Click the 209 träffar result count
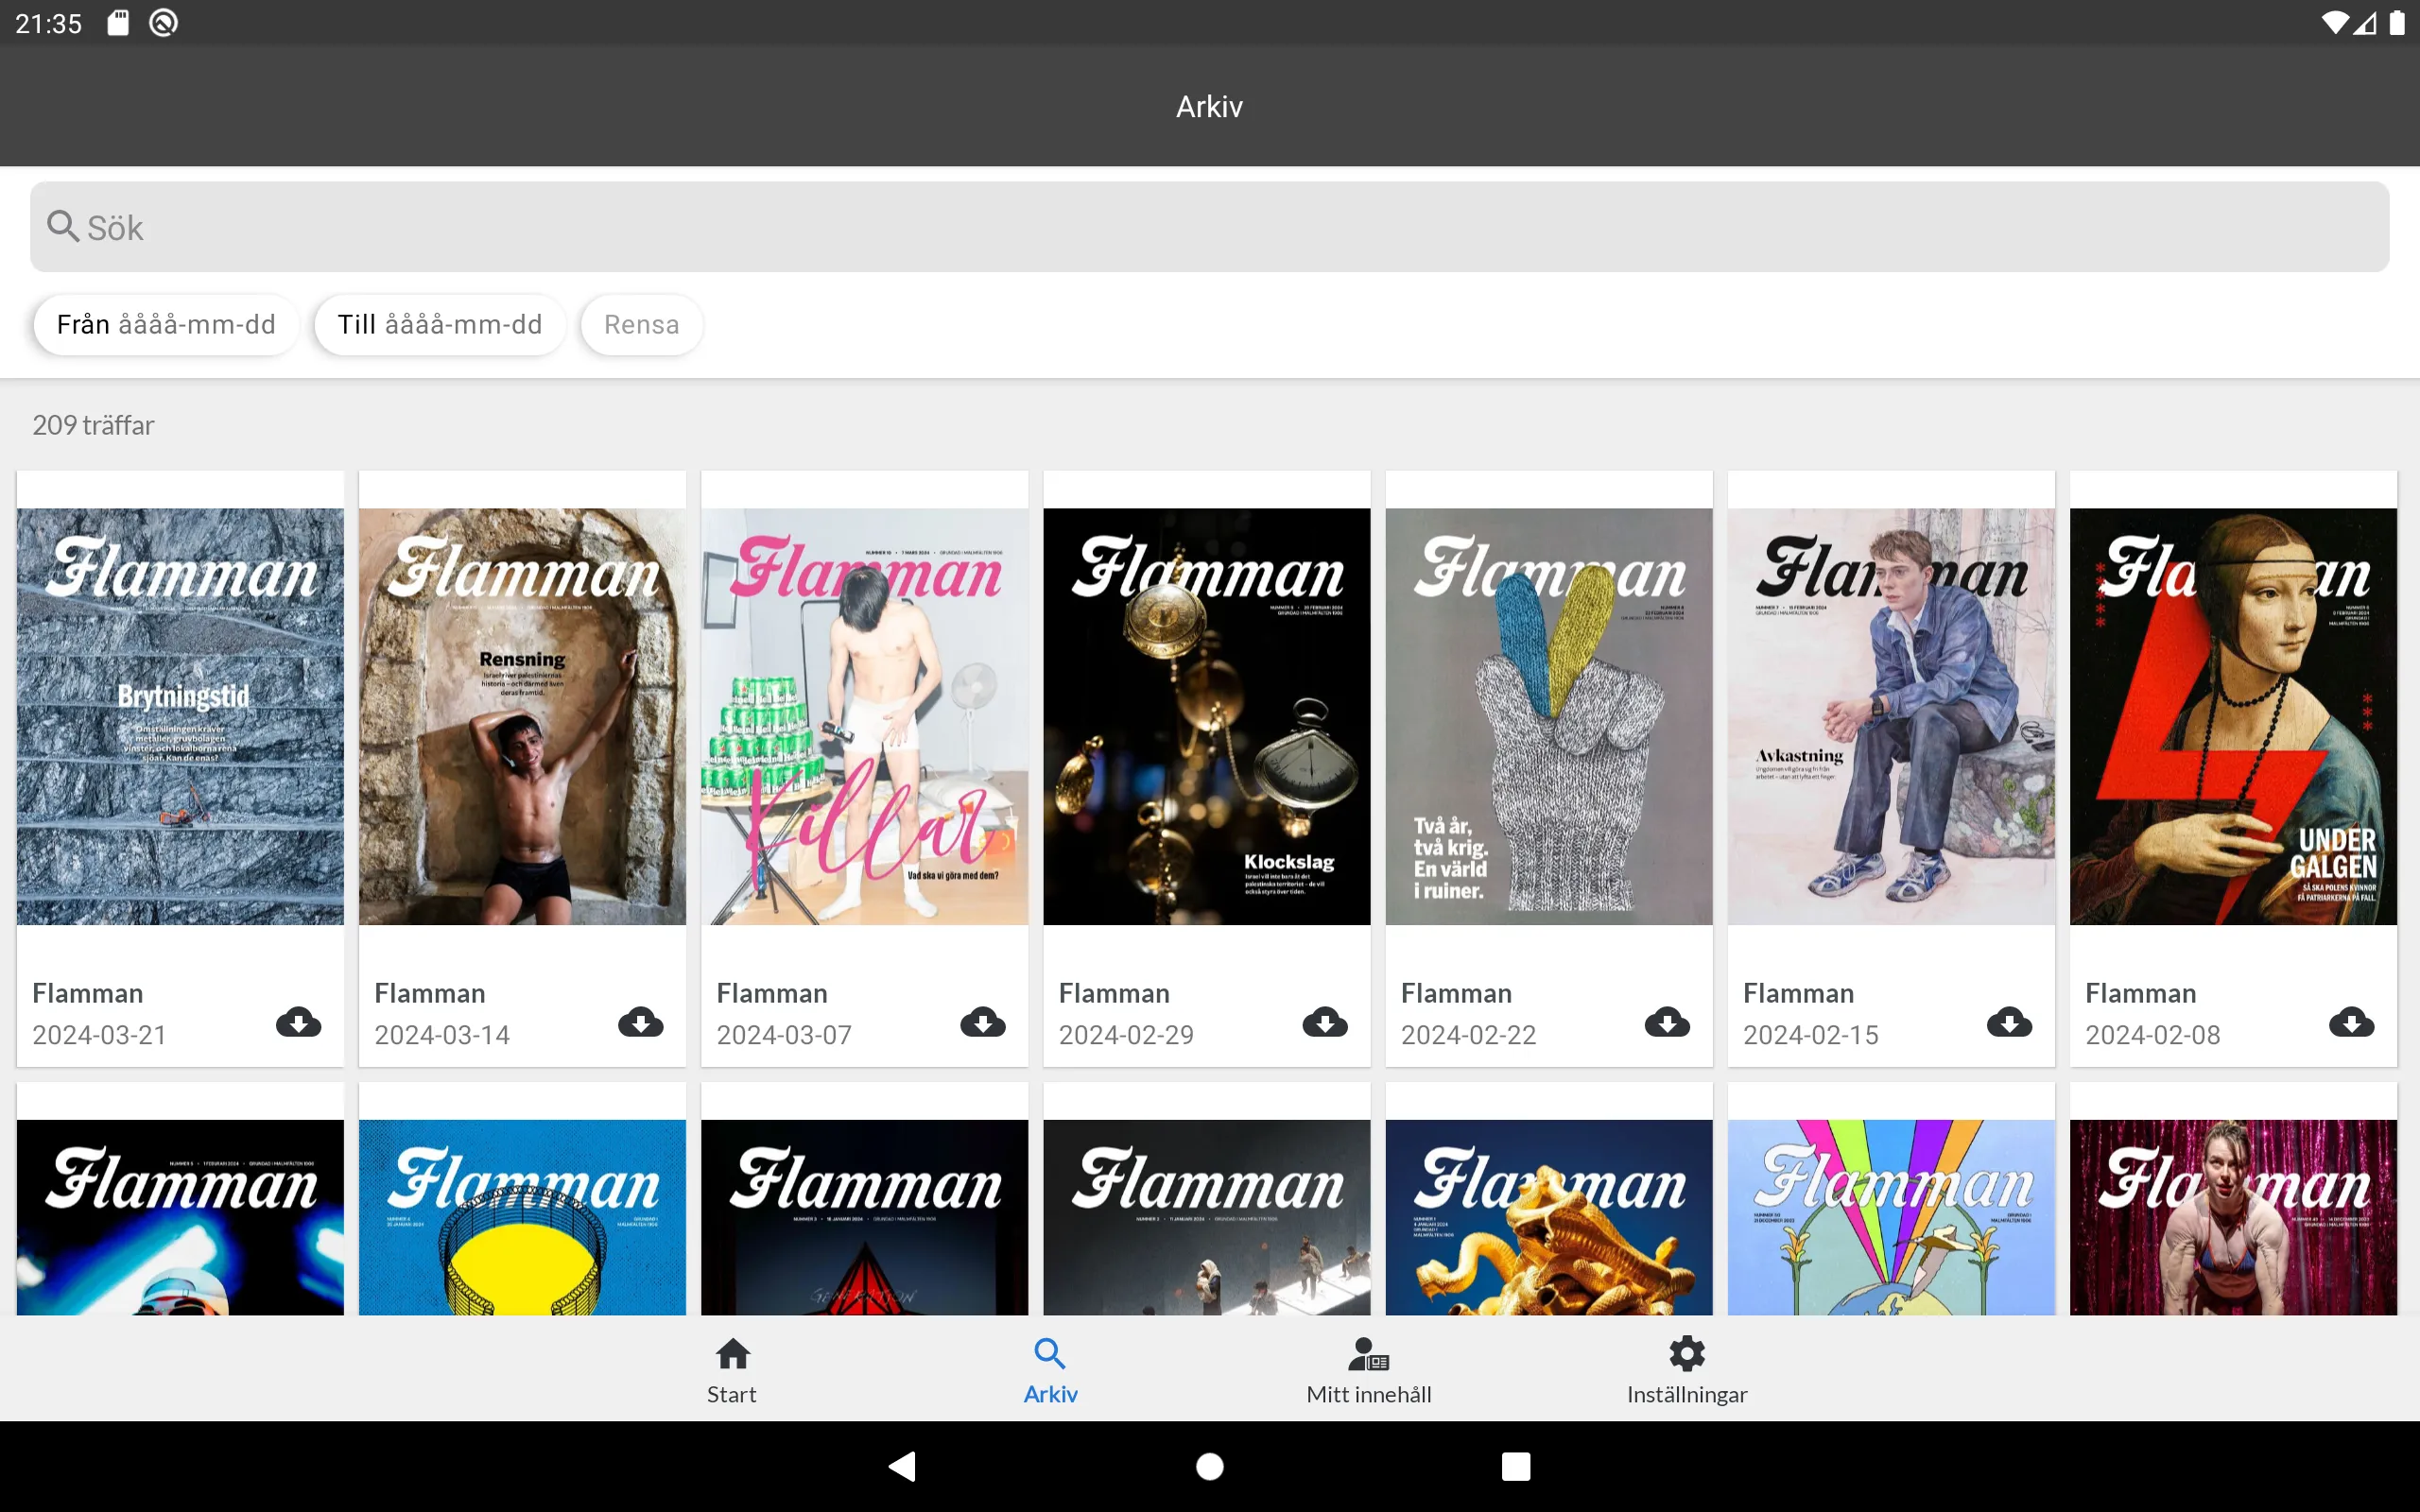Image resolution: width=2420 pixels, height=1512 pixels. click(93, 425)
